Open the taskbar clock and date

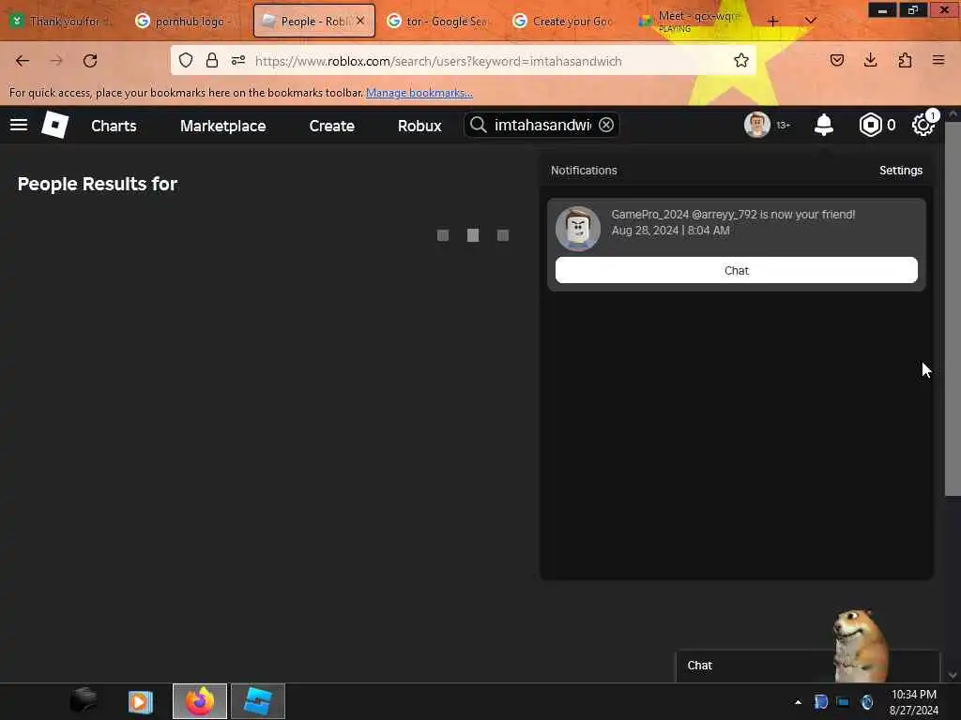pos(914,701)
